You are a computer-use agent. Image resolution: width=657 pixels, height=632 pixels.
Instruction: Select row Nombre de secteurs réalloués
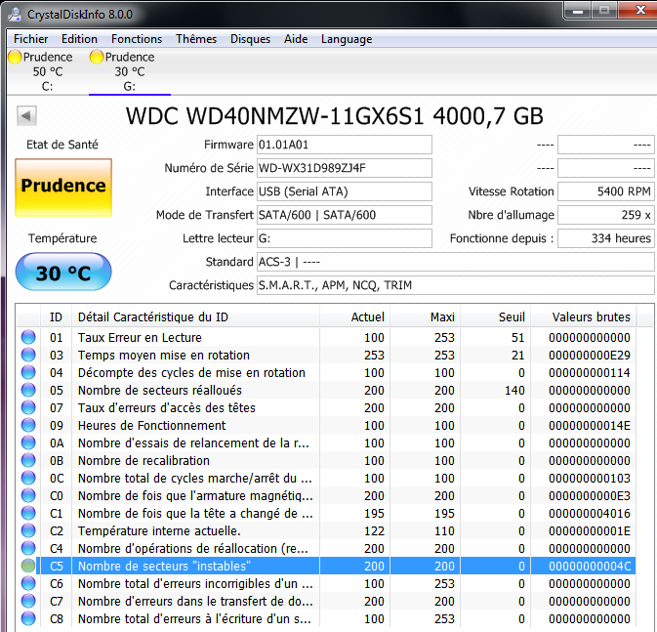click(x=326, y=390)
